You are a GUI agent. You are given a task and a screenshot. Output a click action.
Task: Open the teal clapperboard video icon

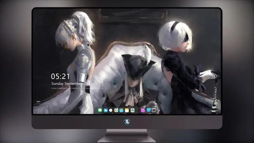click(x=121, y=110)
